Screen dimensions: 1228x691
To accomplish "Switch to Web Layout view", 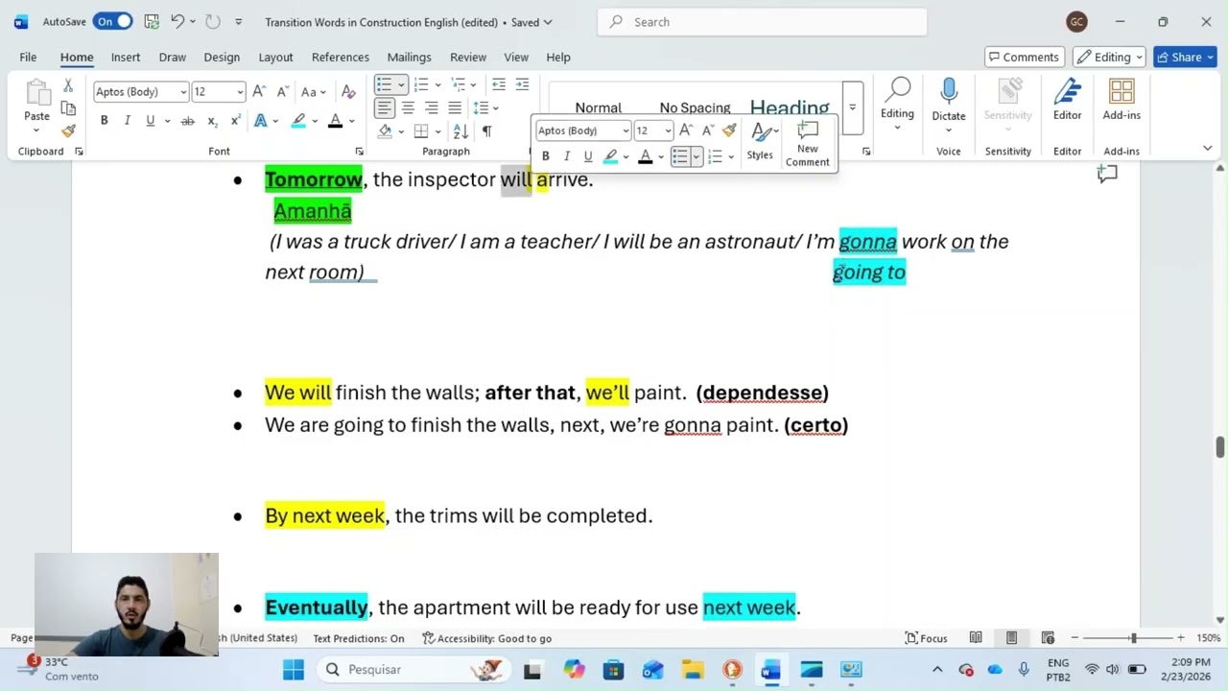I will [x=1048, y=638].
